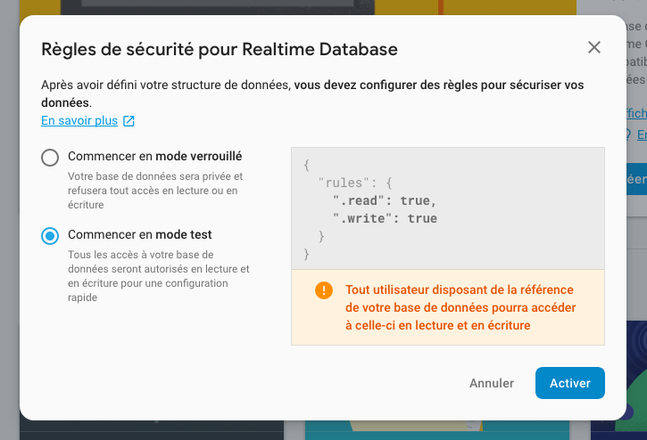Select the mode test radio button
This screenshot has width=647, height=440.
pos(51,236)
